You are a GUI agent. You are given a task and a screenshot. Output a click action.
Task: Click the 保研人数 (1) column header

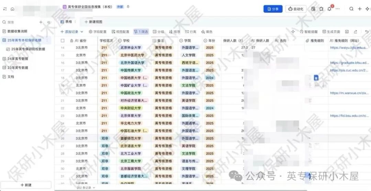coord(233,40)
